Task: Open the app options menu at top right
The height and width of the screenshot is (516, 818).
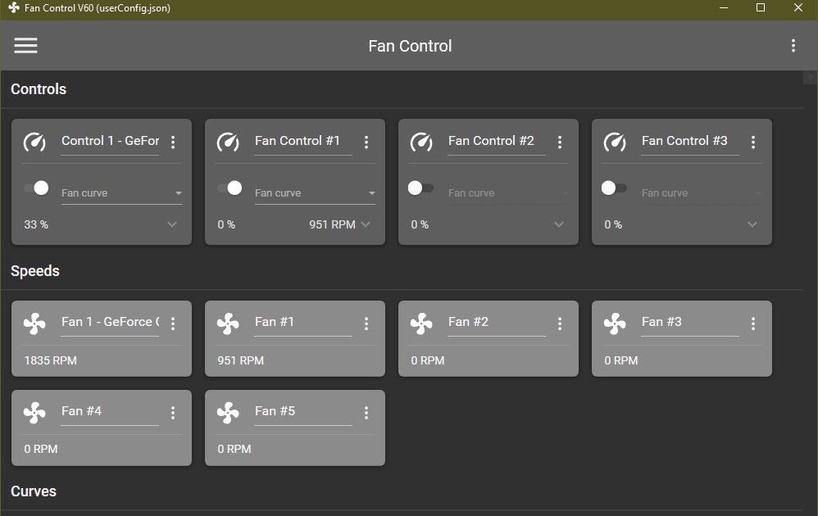Action: pos(793,45)
